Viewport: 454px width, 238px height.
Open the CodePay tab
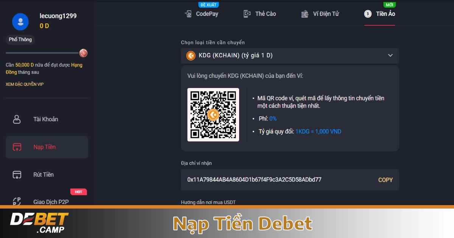201,14
